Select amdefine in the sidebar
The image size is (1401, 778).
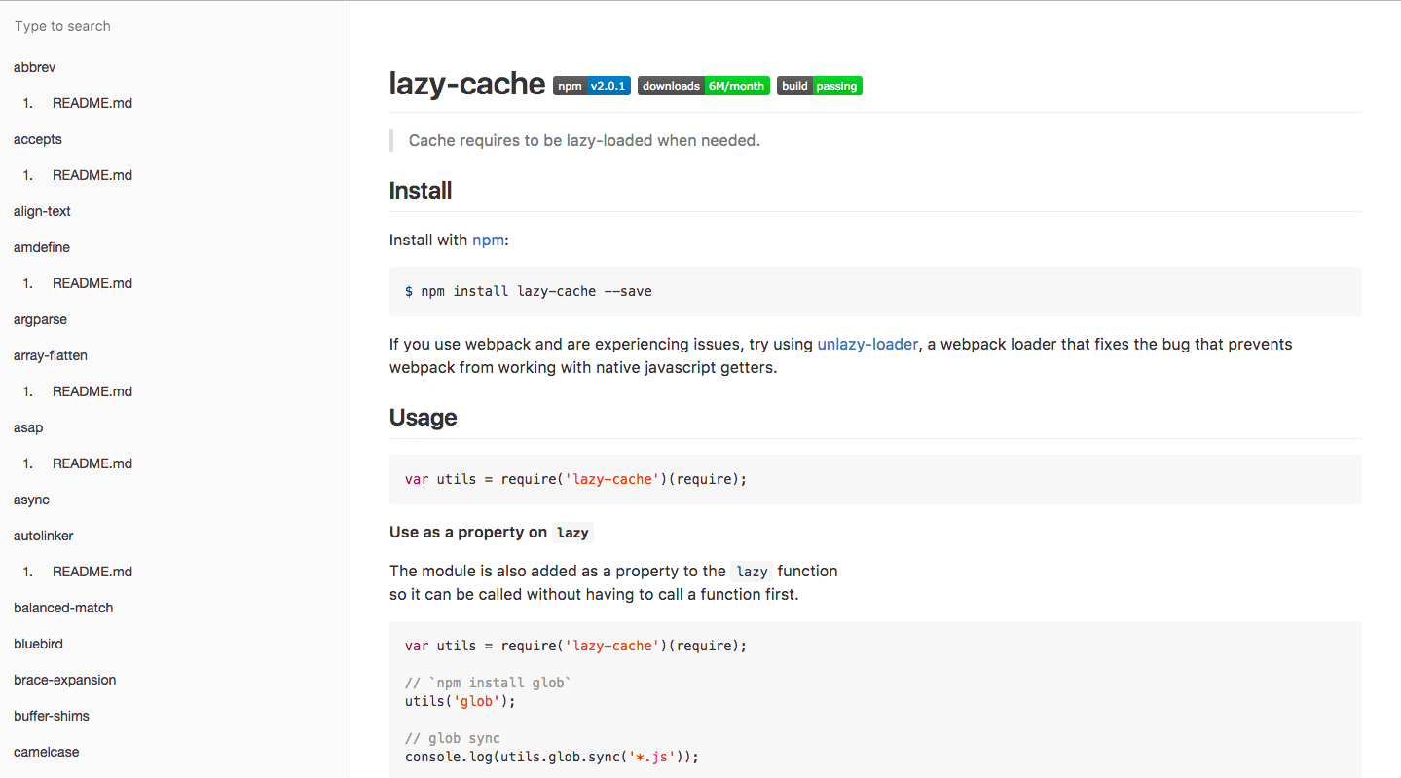pos(42,247)
